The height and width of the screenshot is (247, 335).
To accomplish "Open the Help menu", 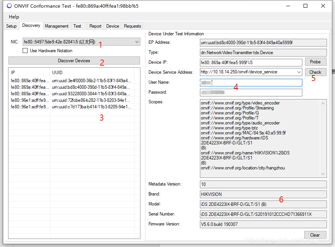I will [14, 17].
